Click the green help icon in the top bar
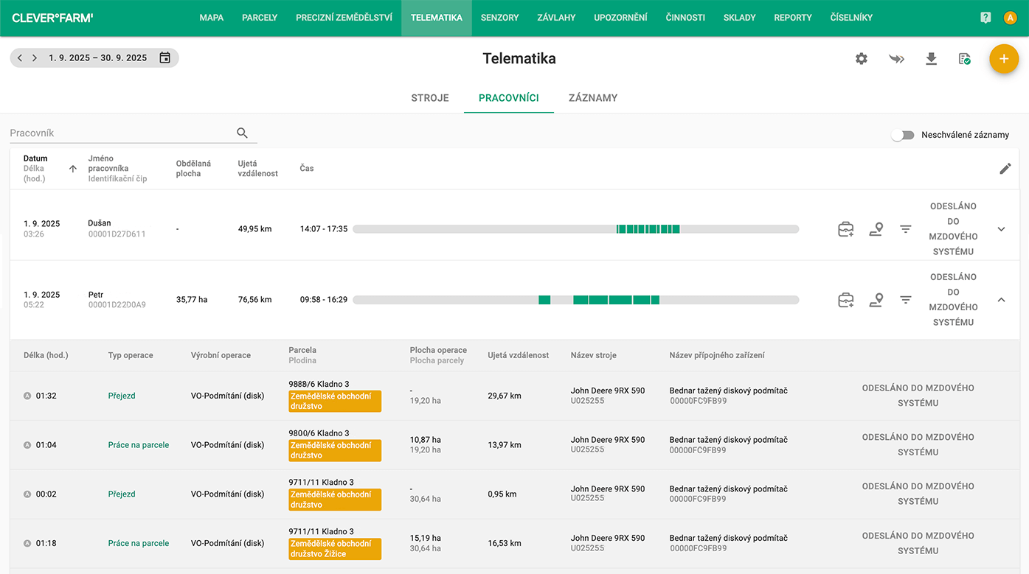 coord(985,17)
